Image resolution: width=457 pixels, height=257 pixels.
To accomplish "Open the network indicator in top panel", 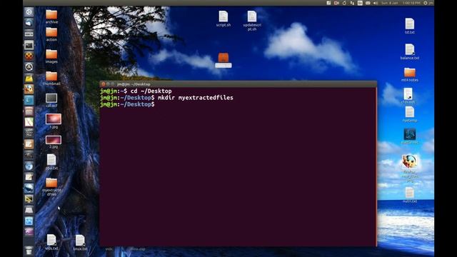I will click(x=352, y=3).
